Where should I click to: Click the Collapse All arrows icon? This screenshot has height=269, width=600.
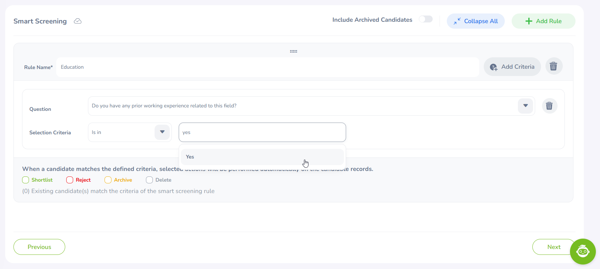point(457,21)
